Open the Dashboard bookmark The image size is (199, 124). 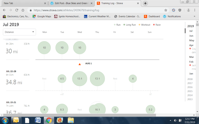152,16
